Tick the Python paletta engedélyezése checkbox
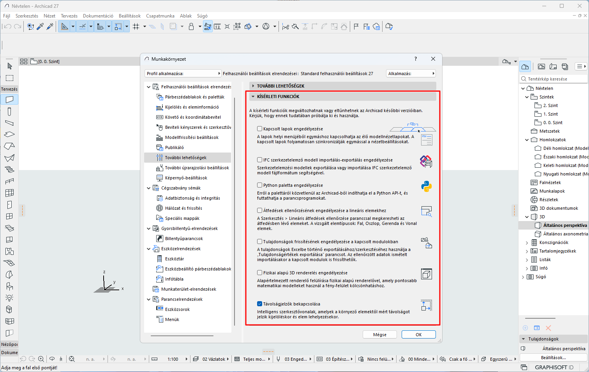 259,185
